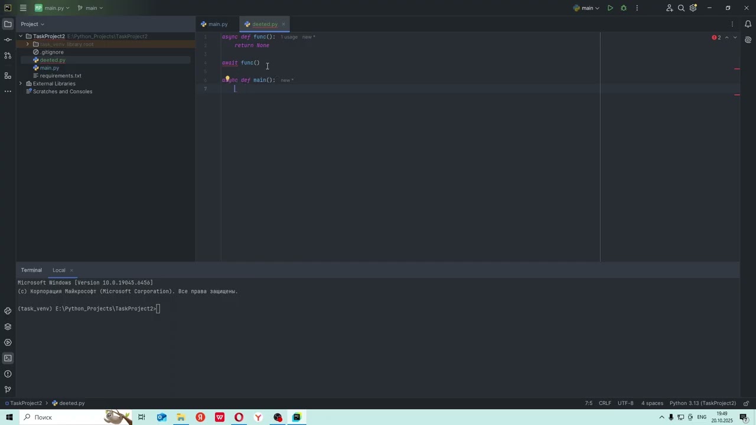Image resolution: width=756 pixels, height=425 pixels.
Task: Expand External Libraries node
Action: pyautogui.click(x=21, y=84)
